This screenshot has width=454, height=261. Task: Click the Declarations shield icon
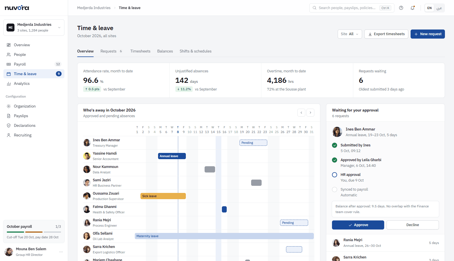tap(9, 125)
